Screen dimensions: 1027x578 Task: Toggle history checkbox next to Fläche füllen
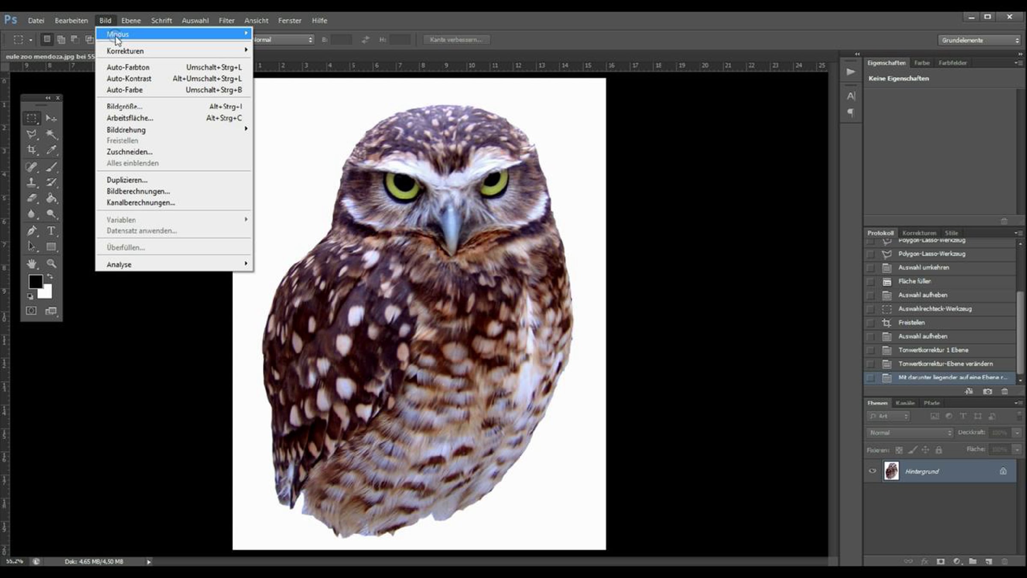(x=870, y=282)
